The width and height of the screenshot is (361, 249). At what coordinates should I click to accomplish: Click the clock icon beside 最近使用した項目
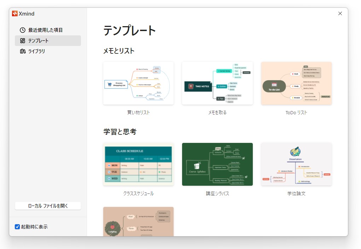tap(22, 30)
